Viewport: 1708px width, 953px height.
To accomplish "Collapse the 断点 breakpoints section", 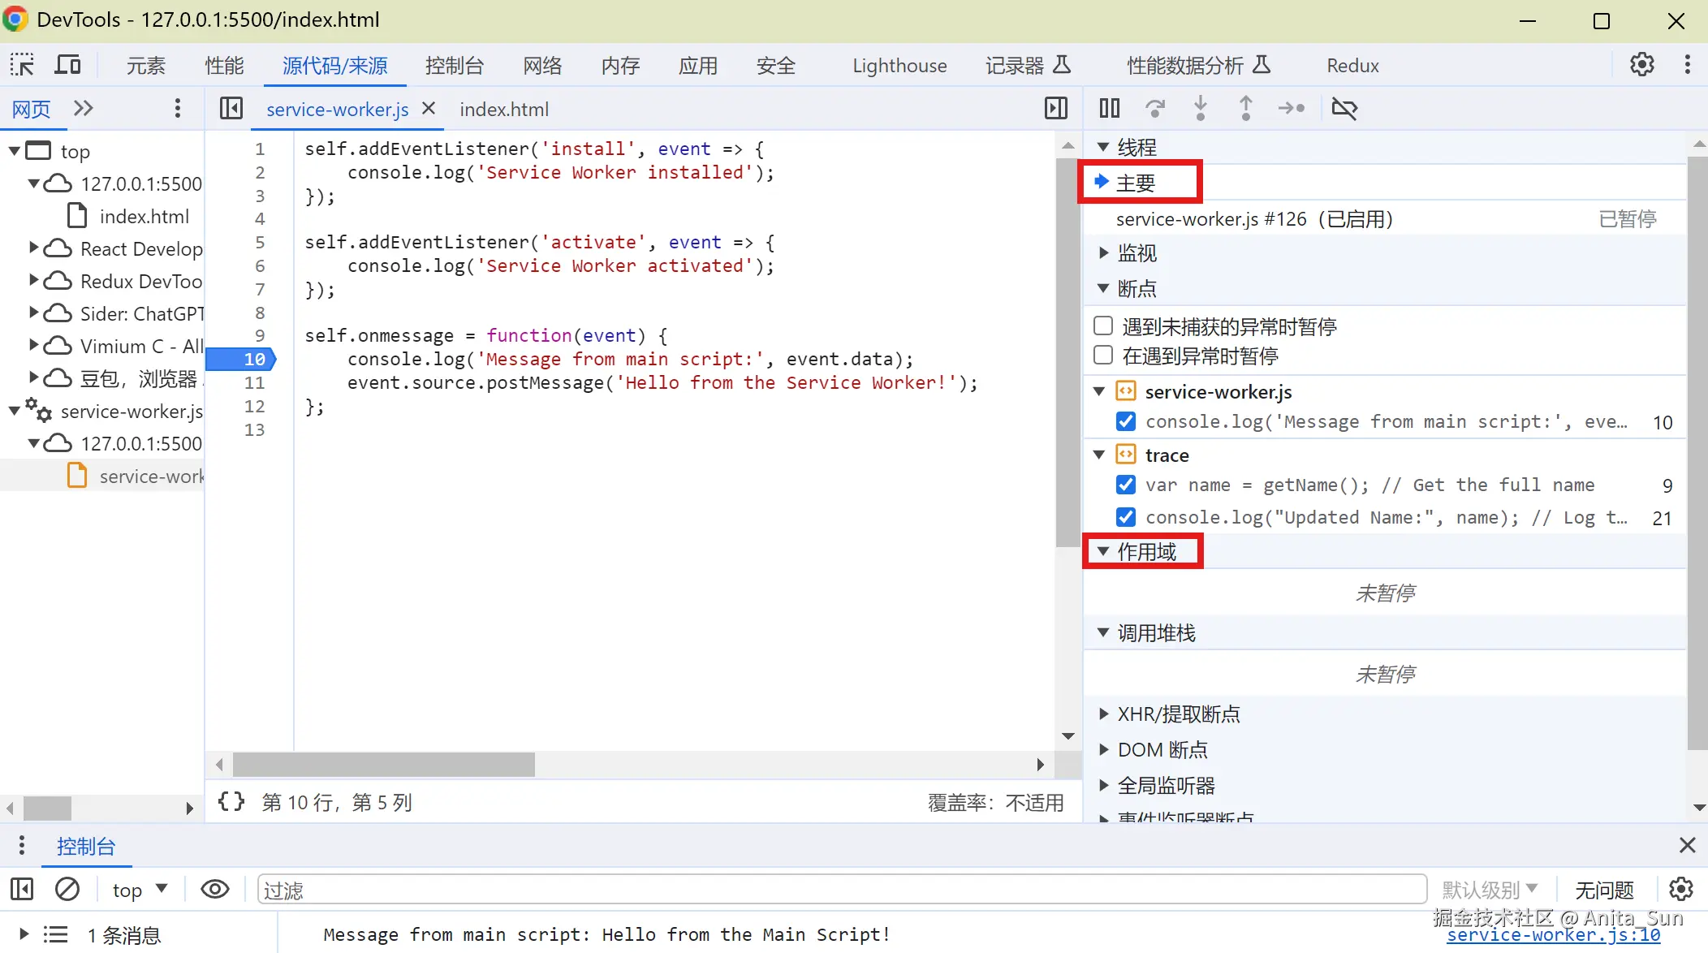I will [x=1103, y=288].
